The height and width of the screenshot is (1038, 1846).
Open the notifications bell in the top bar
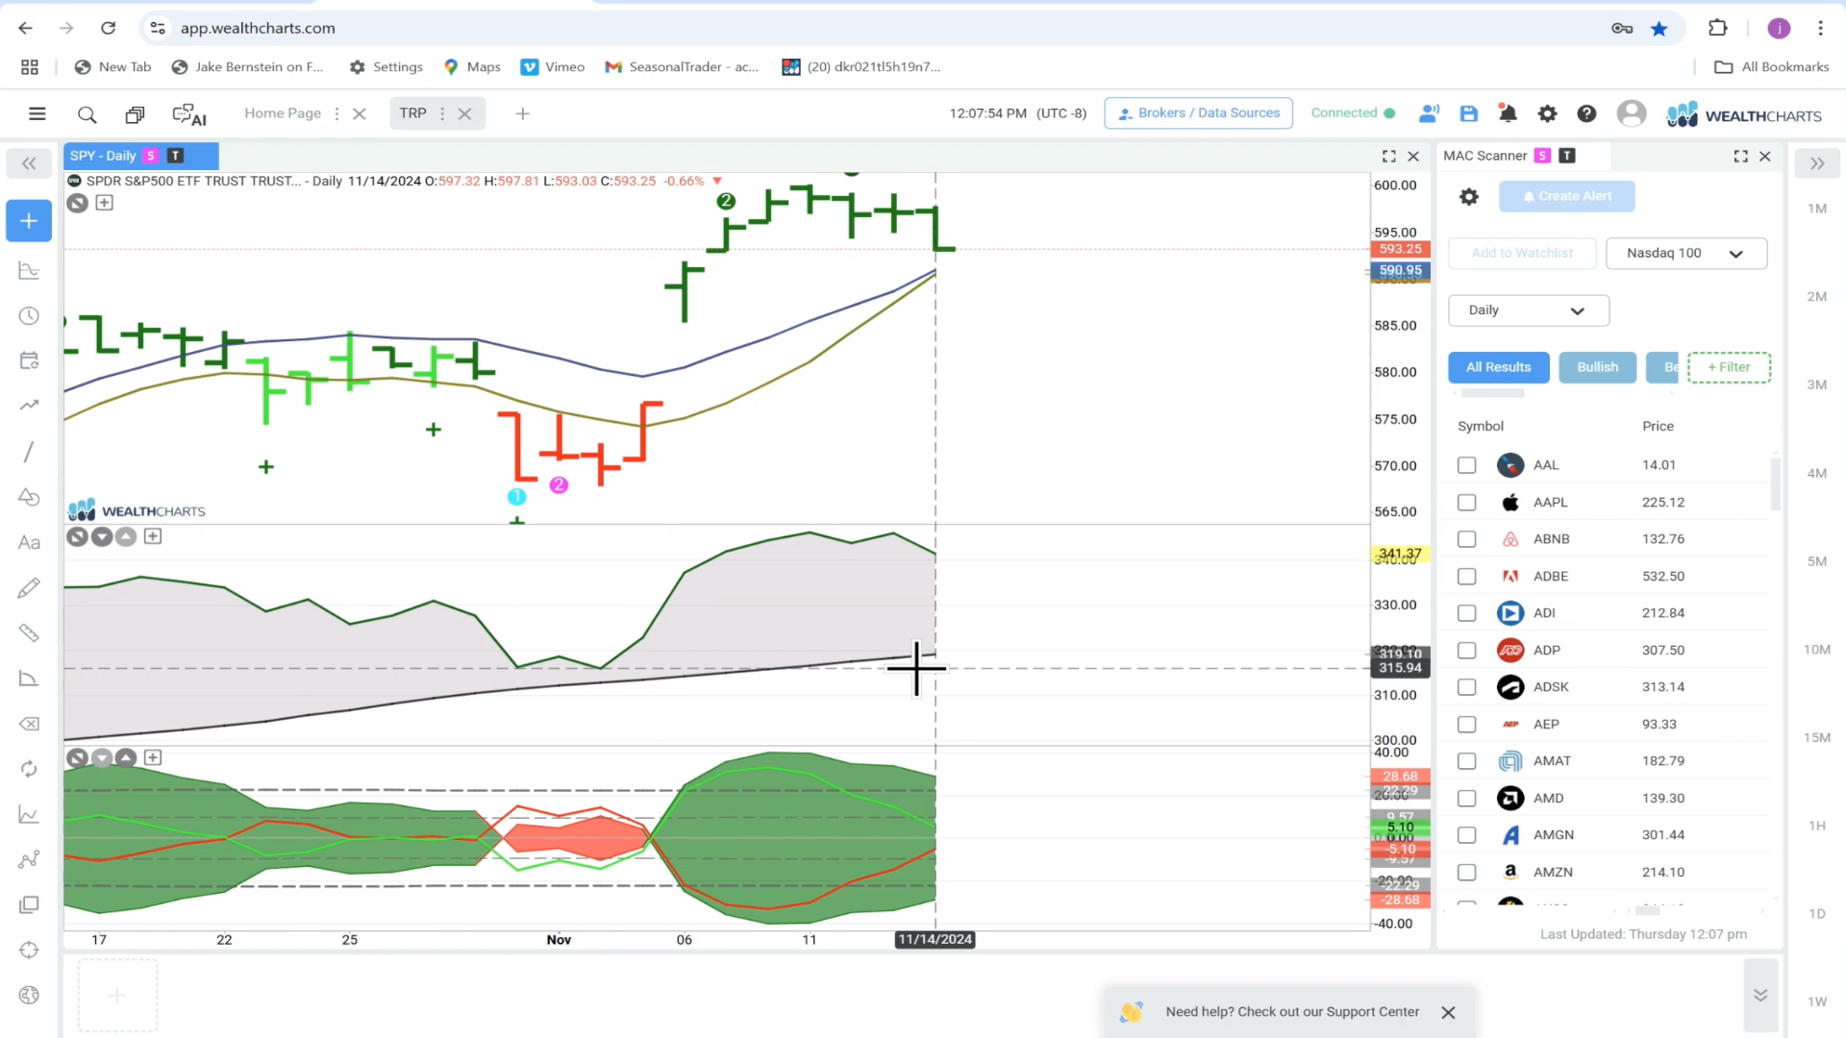point(1508,113)
